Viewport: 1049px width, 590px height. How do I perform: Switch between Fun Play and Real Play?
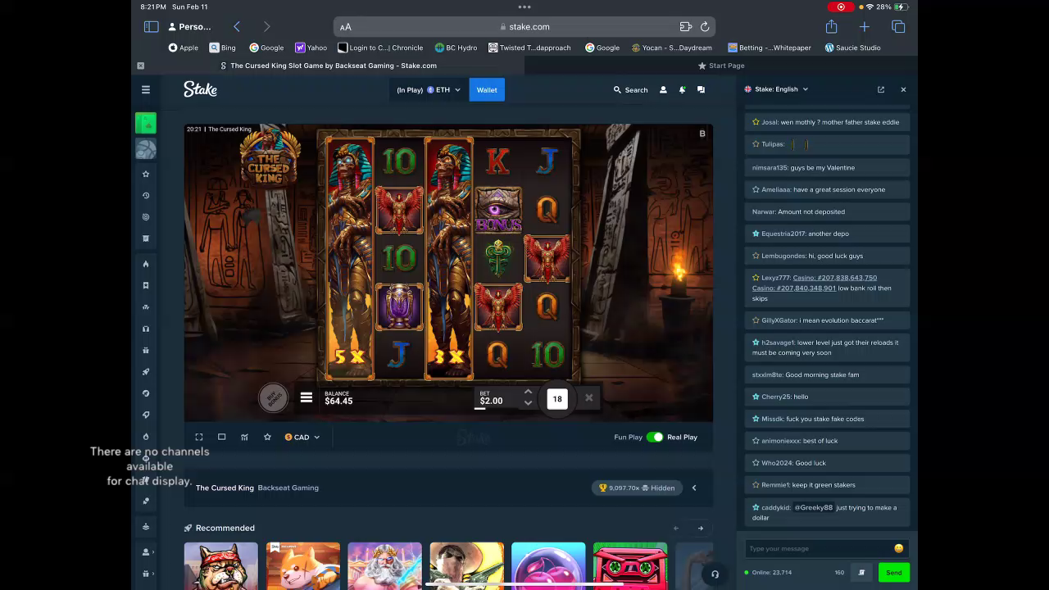[x=655, y=437]
